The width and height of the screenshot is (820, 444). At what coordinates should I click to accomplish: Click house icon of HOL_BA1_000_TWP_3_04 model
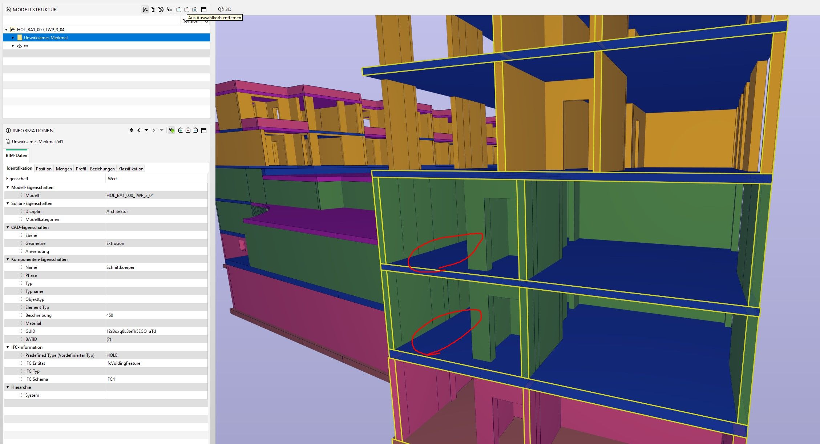click(13, 29)
